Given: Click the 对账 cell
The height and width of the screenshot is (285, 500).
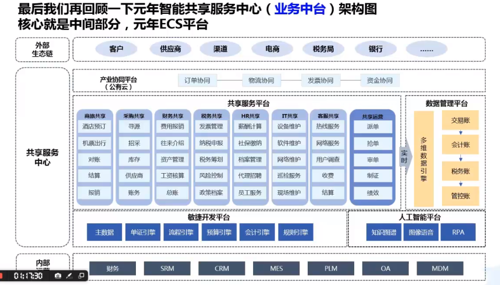Looking at the screenshot, I should (94, 159).
